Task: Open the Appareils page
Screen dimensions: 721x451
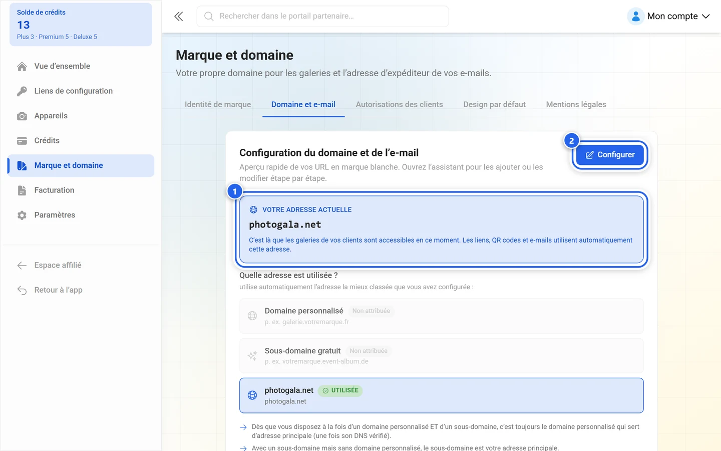Action: 81,116
